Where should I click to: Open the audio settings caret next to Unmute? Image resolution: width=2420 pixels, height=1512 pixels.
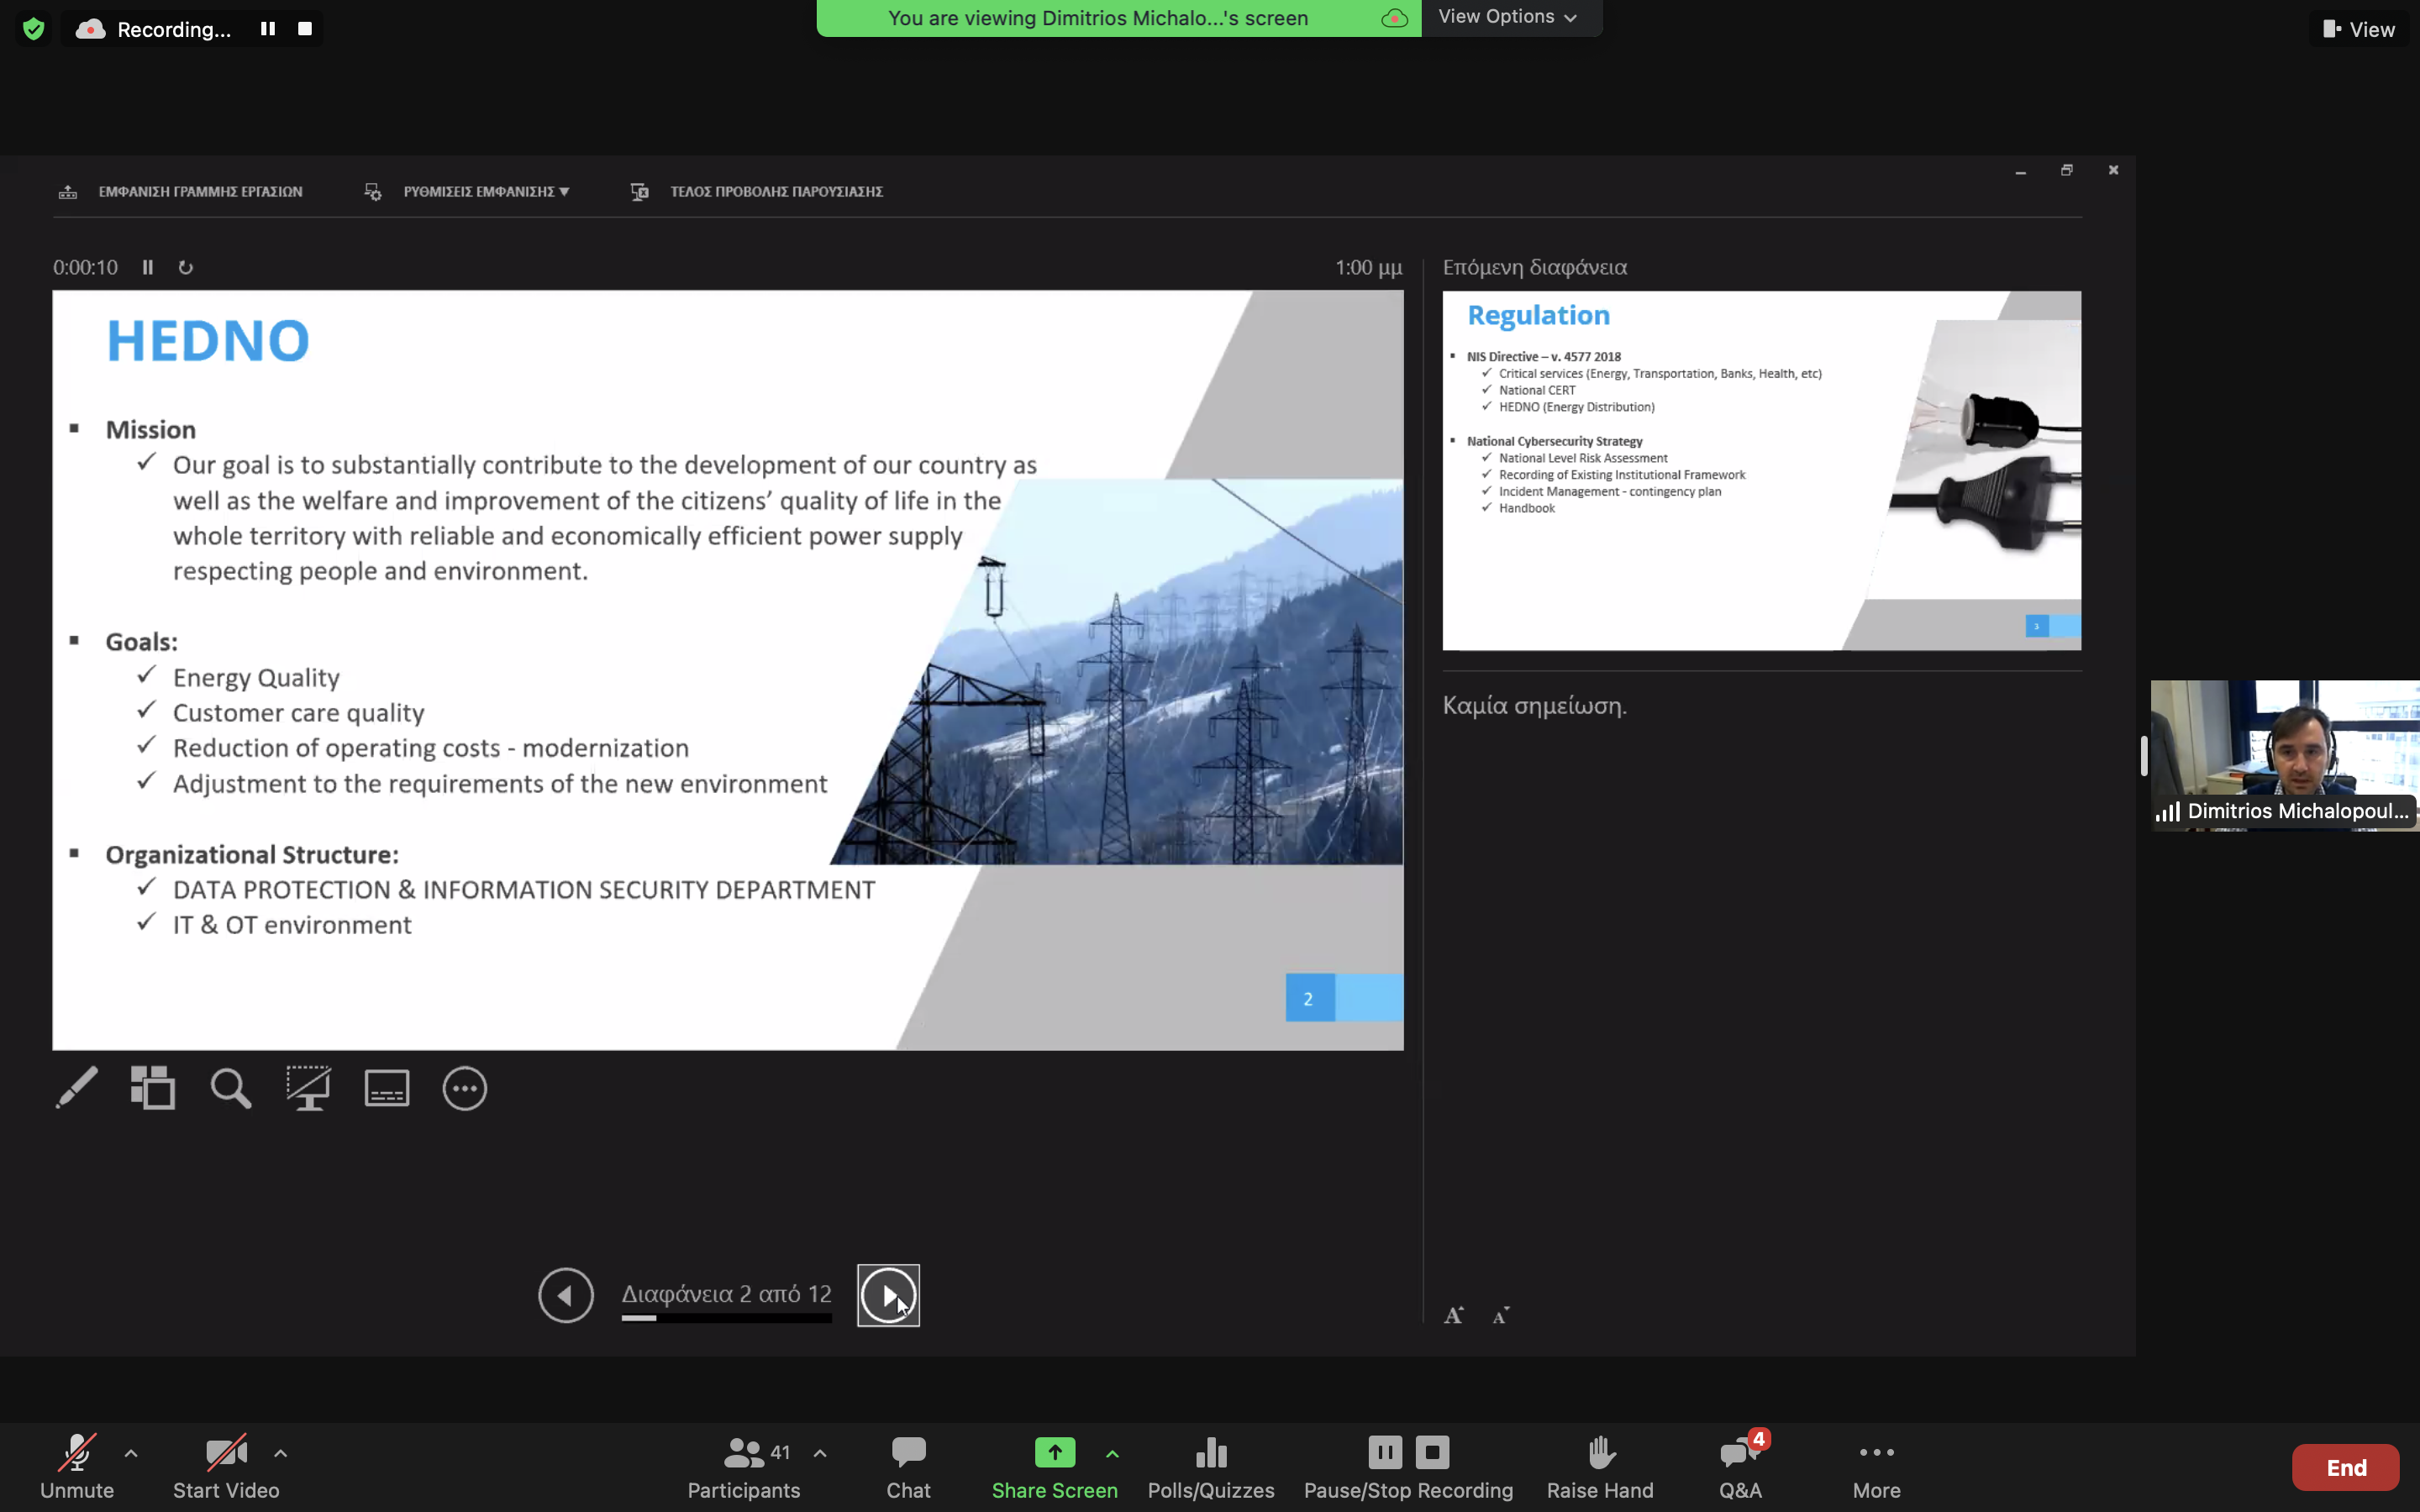[x=131, y=1453]
